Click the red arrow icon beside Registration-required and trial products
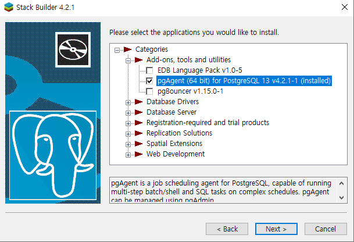Viewport: 354px width, 242px height. coord(138,123)
